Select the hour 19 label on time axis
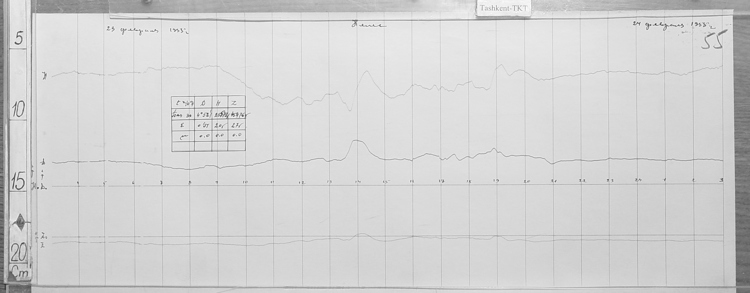 496,181
